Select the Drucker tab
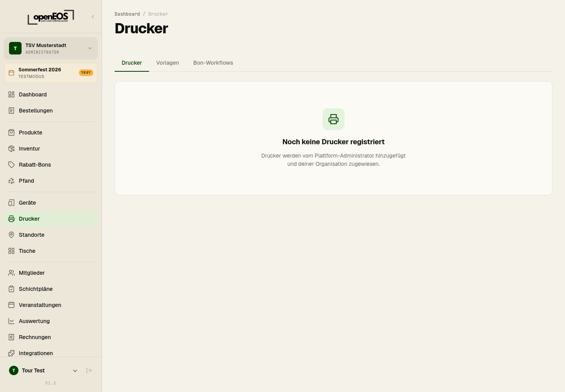The width and height of the screenshot is (565, 392). click(x=132, y=63)
